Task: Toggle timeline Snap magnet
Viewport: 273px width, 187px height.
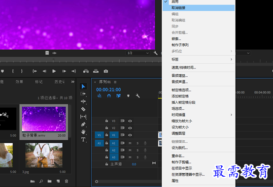Action: point(109,96)
